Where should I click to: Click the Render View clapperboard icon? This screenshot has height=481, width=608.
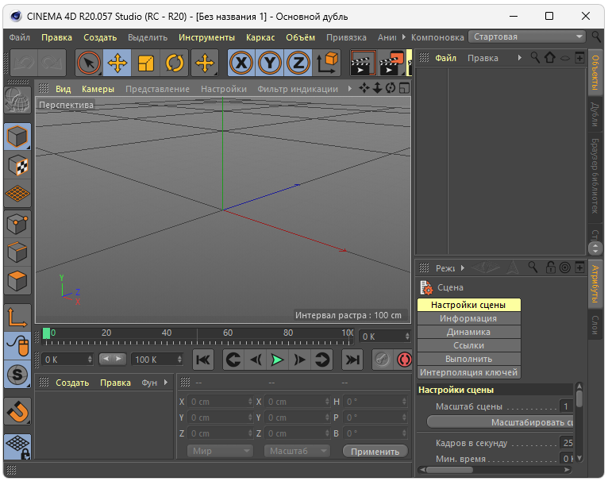[x=363, y=63]
